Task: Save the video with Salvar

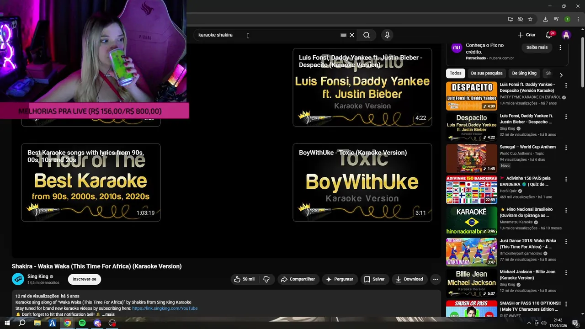Action: [x=374, y=279]
